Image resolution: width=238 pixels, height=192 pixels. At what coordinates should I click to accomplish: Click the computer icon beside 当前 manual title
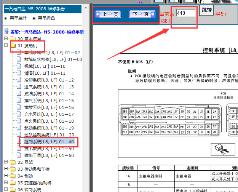[x=6, y=31]
